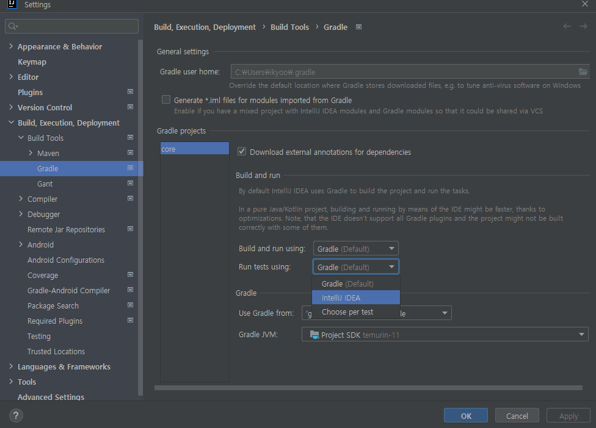This screenshot has height=428, width=596.
Task: Collapse Build, Execution, Deployment node
Action: [11, 123]
